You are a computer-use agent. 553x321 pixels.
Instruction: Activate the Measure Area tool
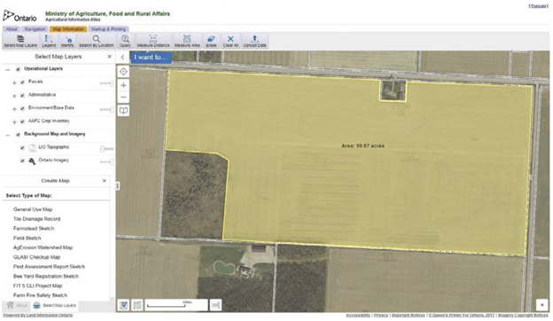click(187, 41)
